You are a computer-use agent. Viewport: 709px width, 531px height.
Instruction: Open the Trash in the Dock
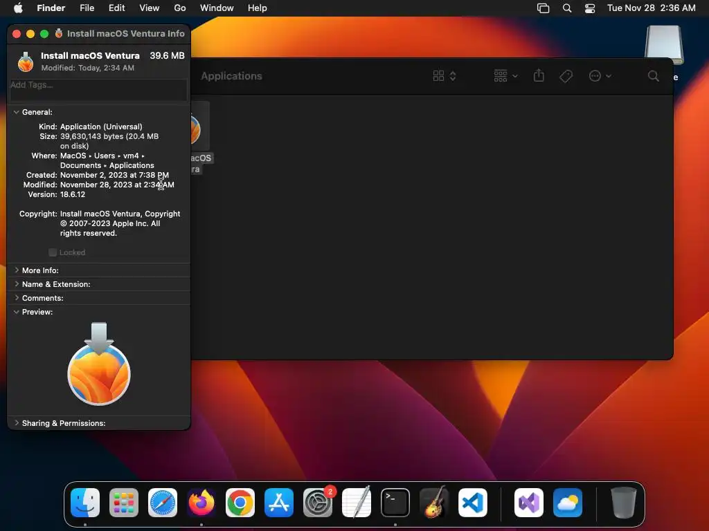(624, 503)
